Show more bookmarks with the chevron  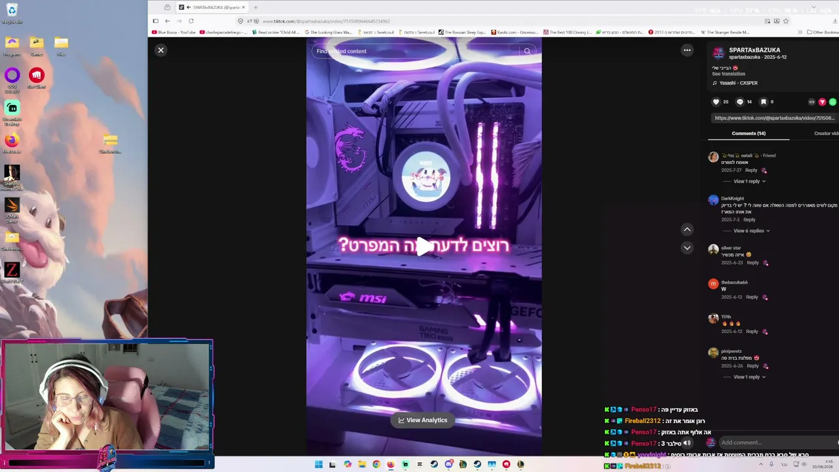pos(800,32)
